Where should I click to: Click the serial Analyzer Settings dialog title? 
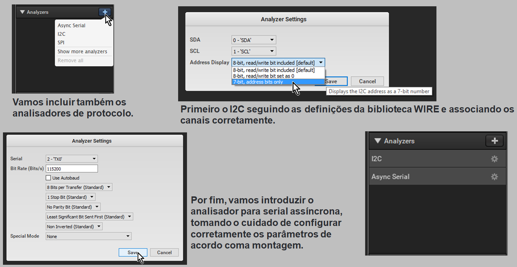[92, 141]
